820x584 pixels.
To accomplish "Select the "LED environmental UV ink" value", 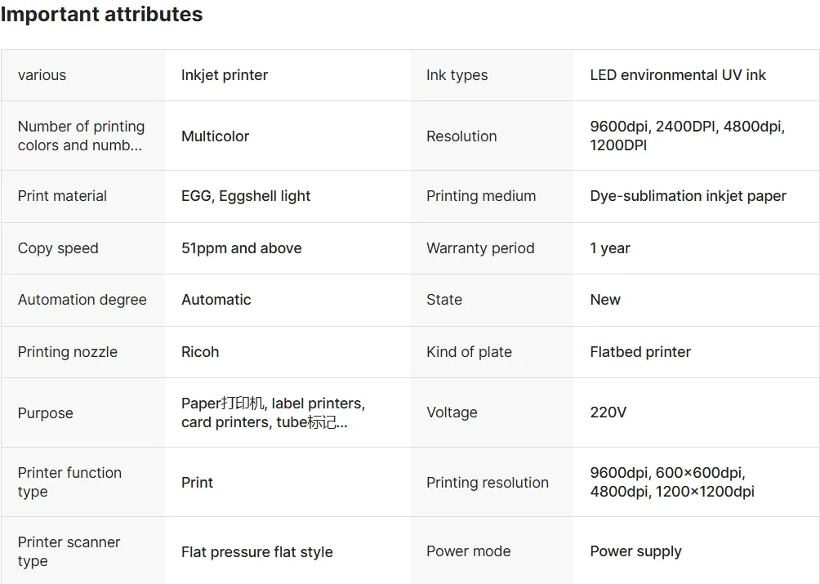I will (x=678, y=75).
